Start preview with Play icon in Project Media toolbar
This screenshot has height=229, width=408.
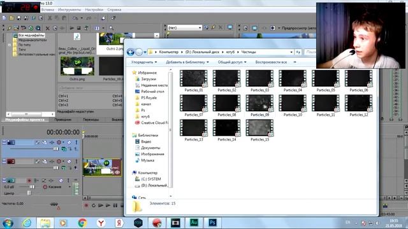click(72, 28)
